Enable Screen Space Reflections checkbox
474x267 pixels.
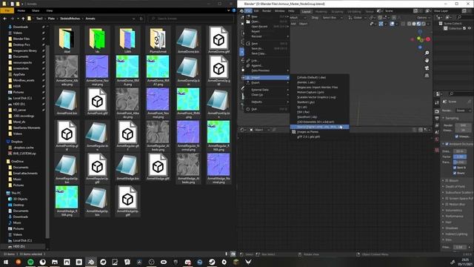point(447,198)
